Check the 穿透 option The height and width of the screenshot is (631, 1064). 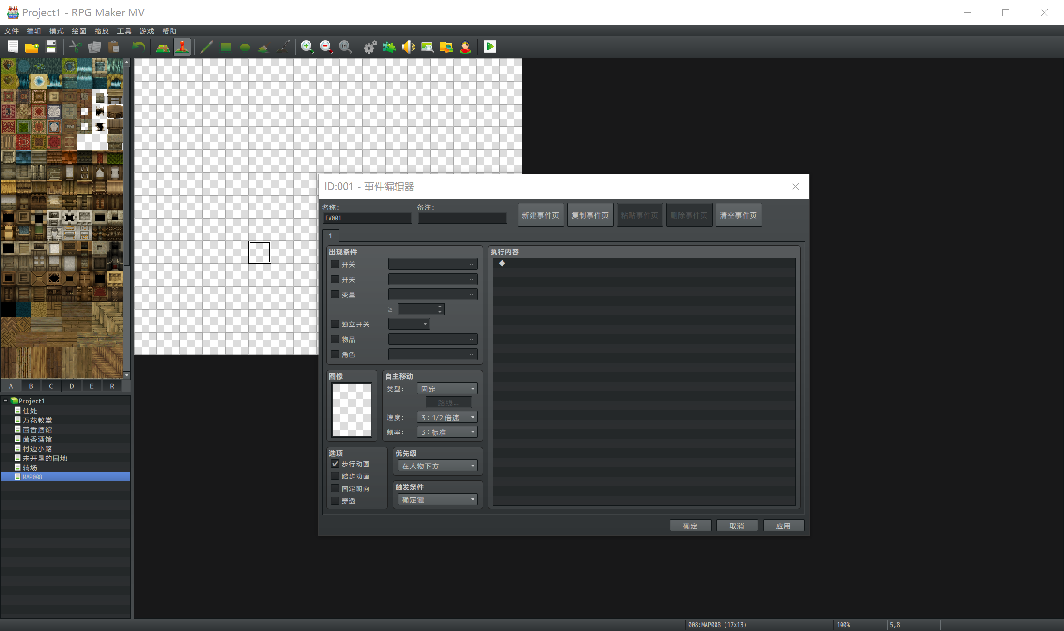point(335,501)
